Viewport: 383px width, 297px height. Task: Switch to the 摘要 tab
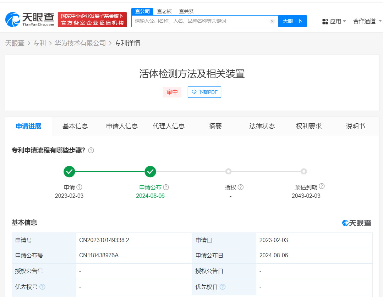pyautogui.click(x=215, y=126)
